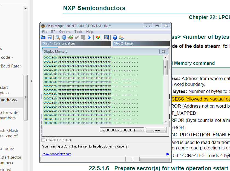
Task: Open Help via blue question mark icon
Action: point(115,37)
